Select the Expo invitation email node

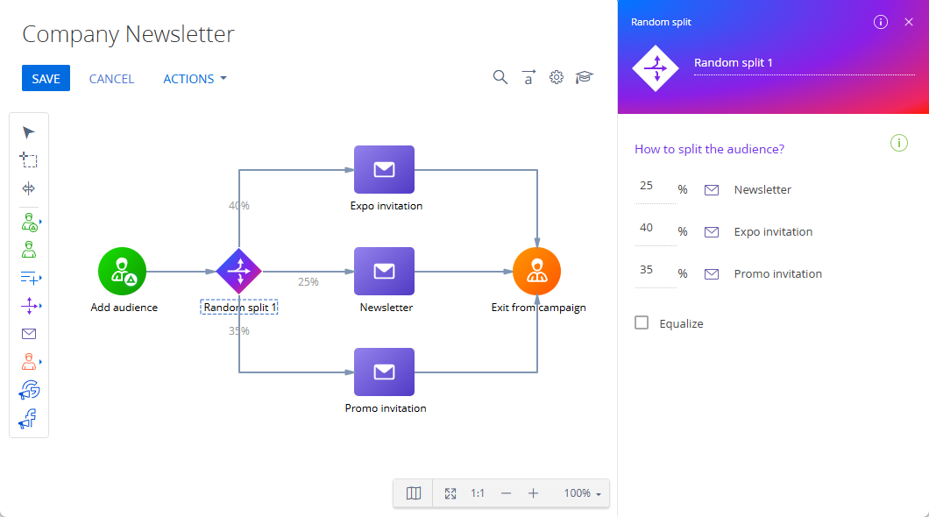384,170
